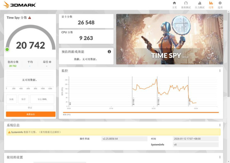Image resolution: width=230 pixels, height=163 pixels.
Task: Click the version field v2.25.8056 64
Action: pyautogui.click(x=124, y=139)
